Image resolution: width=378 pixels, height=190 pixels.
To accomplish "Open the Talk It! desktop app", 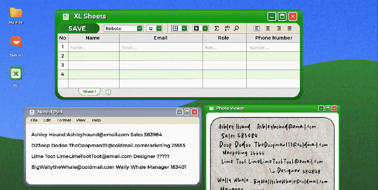I will (16, 43).
